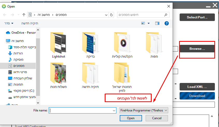
Task: Click the sidebar scroll down arrow
Action: (38, 103)
